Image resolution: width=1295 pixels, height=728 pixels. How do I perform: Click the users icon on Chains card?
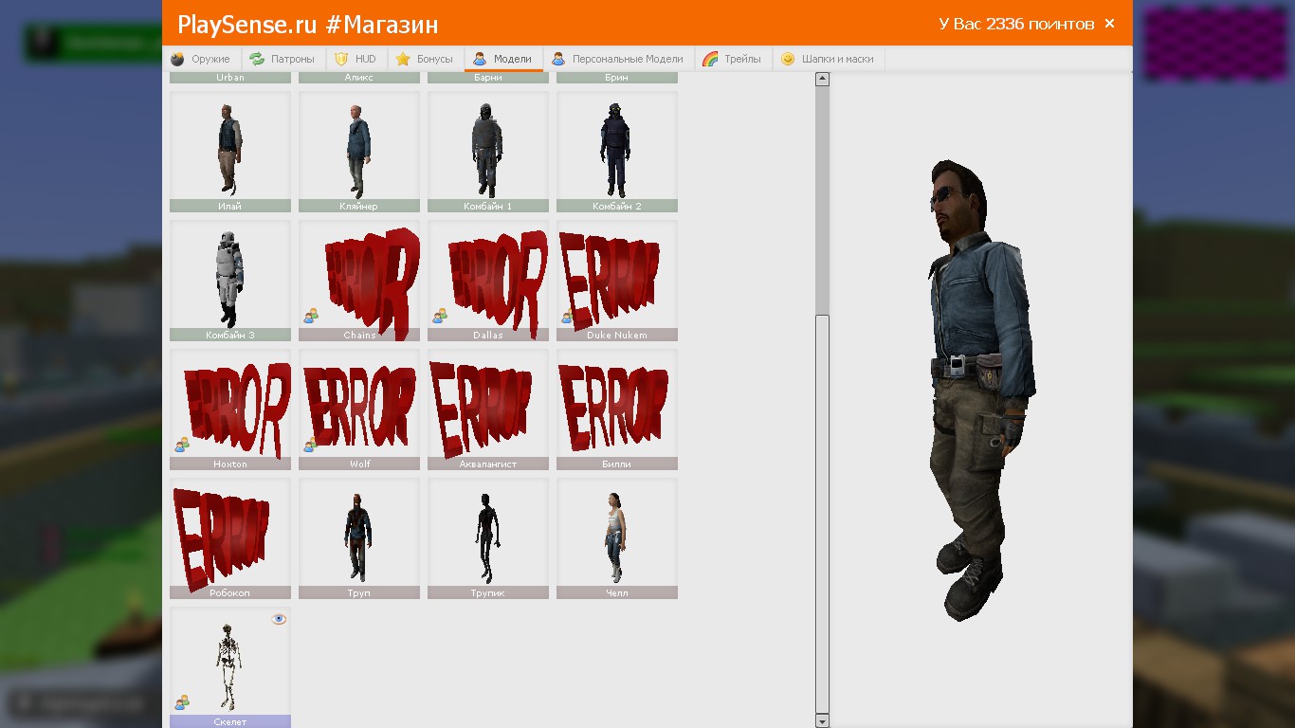tap(311, 316)
